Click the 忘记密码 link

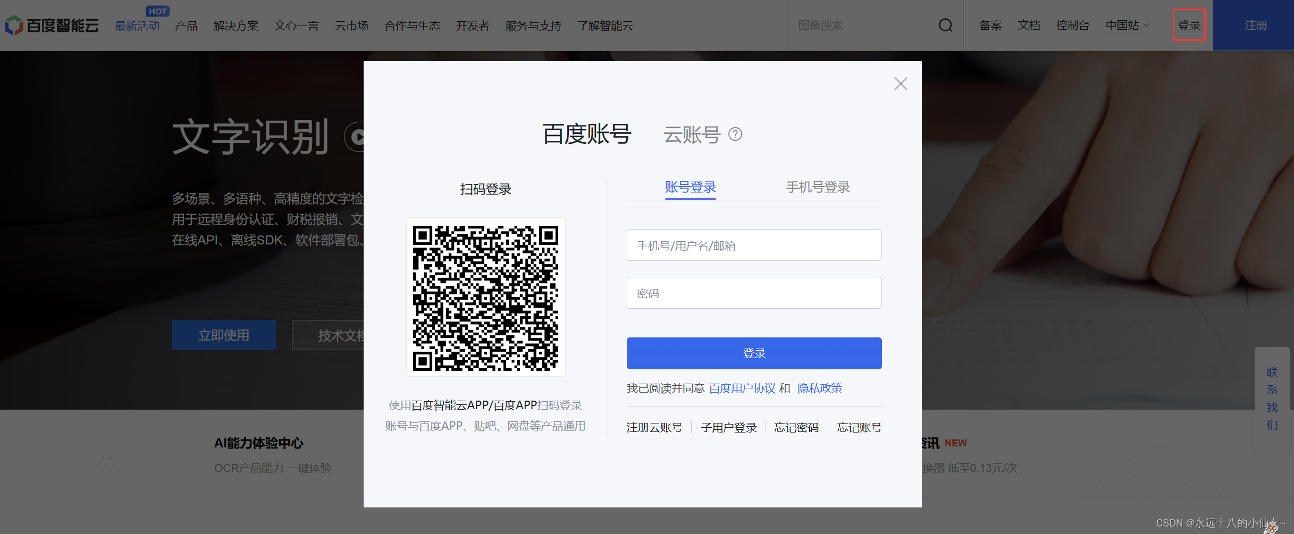pyautogui.click(x=796, y=428)
